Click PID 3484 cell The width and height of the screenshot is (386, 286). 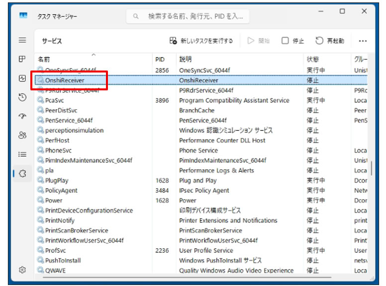[x=162, y=191]
